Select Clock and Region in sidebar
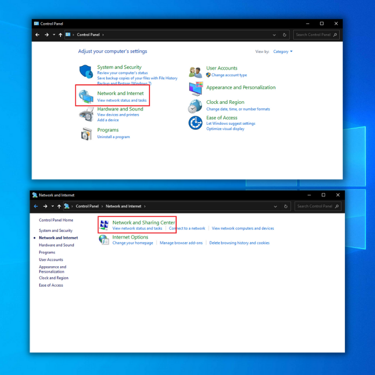The image size is (375, 375). tap(54, 278)
